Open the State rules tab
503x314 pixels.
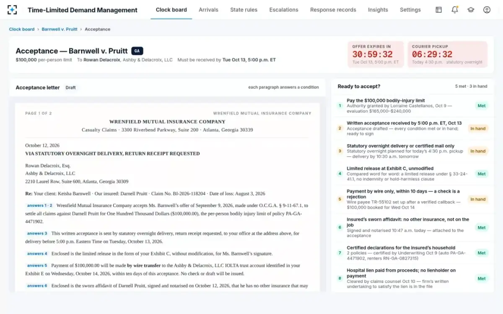244,10
